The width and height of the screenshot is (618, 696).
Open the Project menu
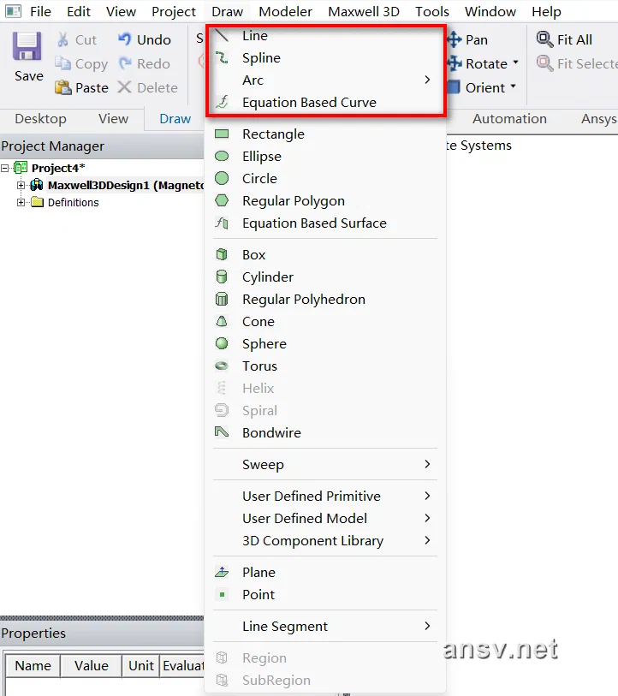[x=174, y=11]
